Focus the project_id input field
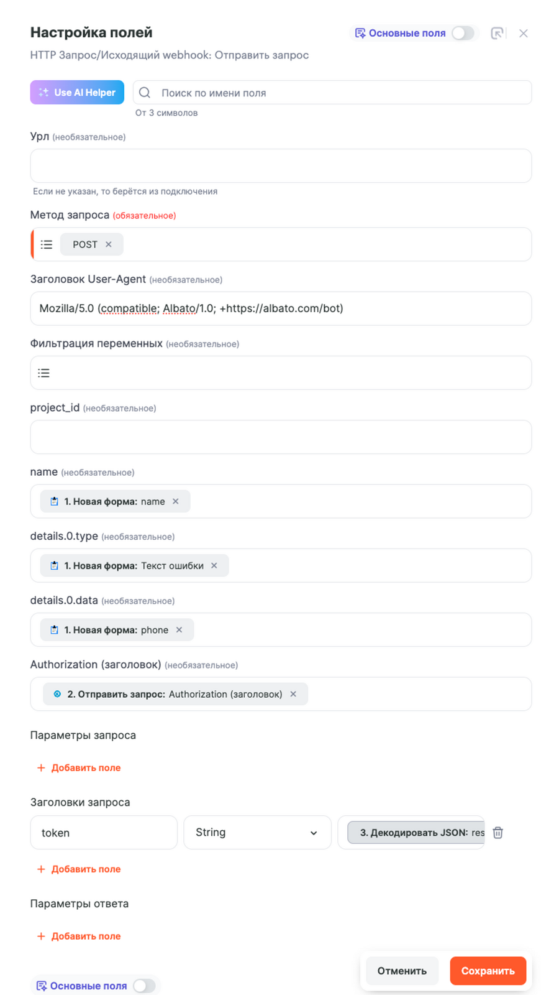 (x=281, y=437)
